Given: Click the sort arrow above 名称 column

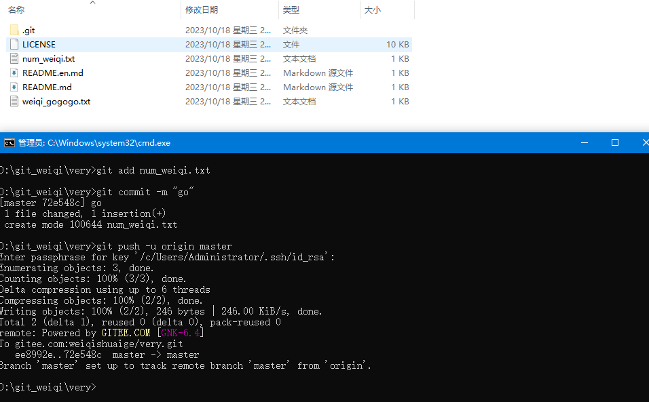Looking at the screenshot, I should point(93,3).
